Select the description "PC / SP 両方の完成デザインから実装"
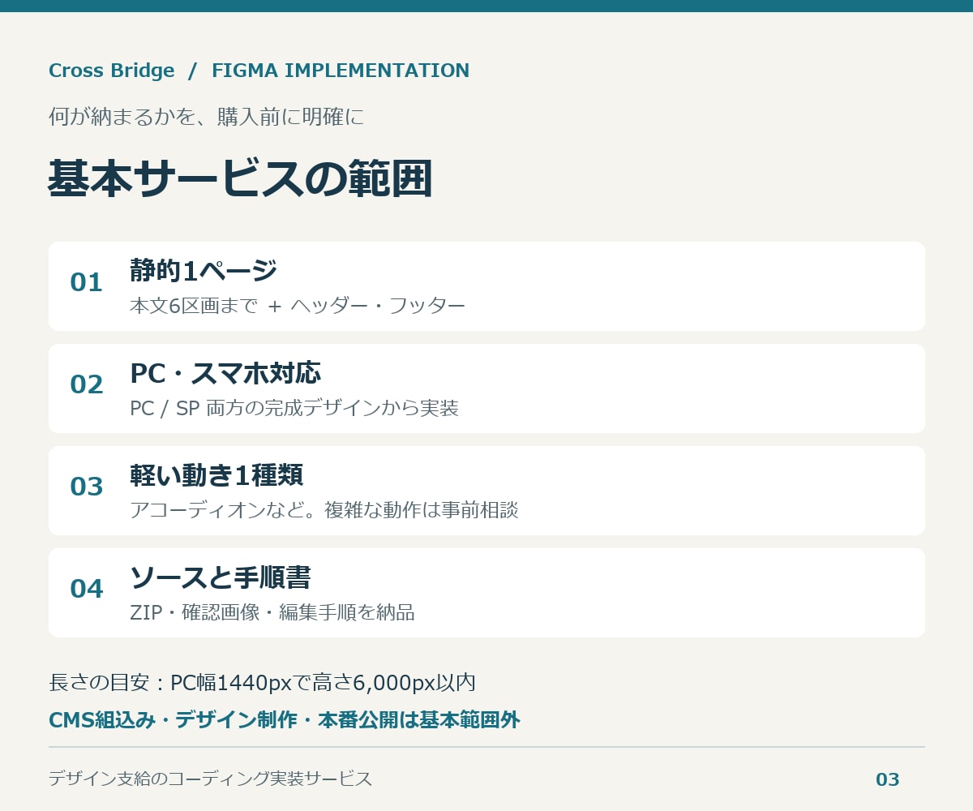 coord(294,408)
